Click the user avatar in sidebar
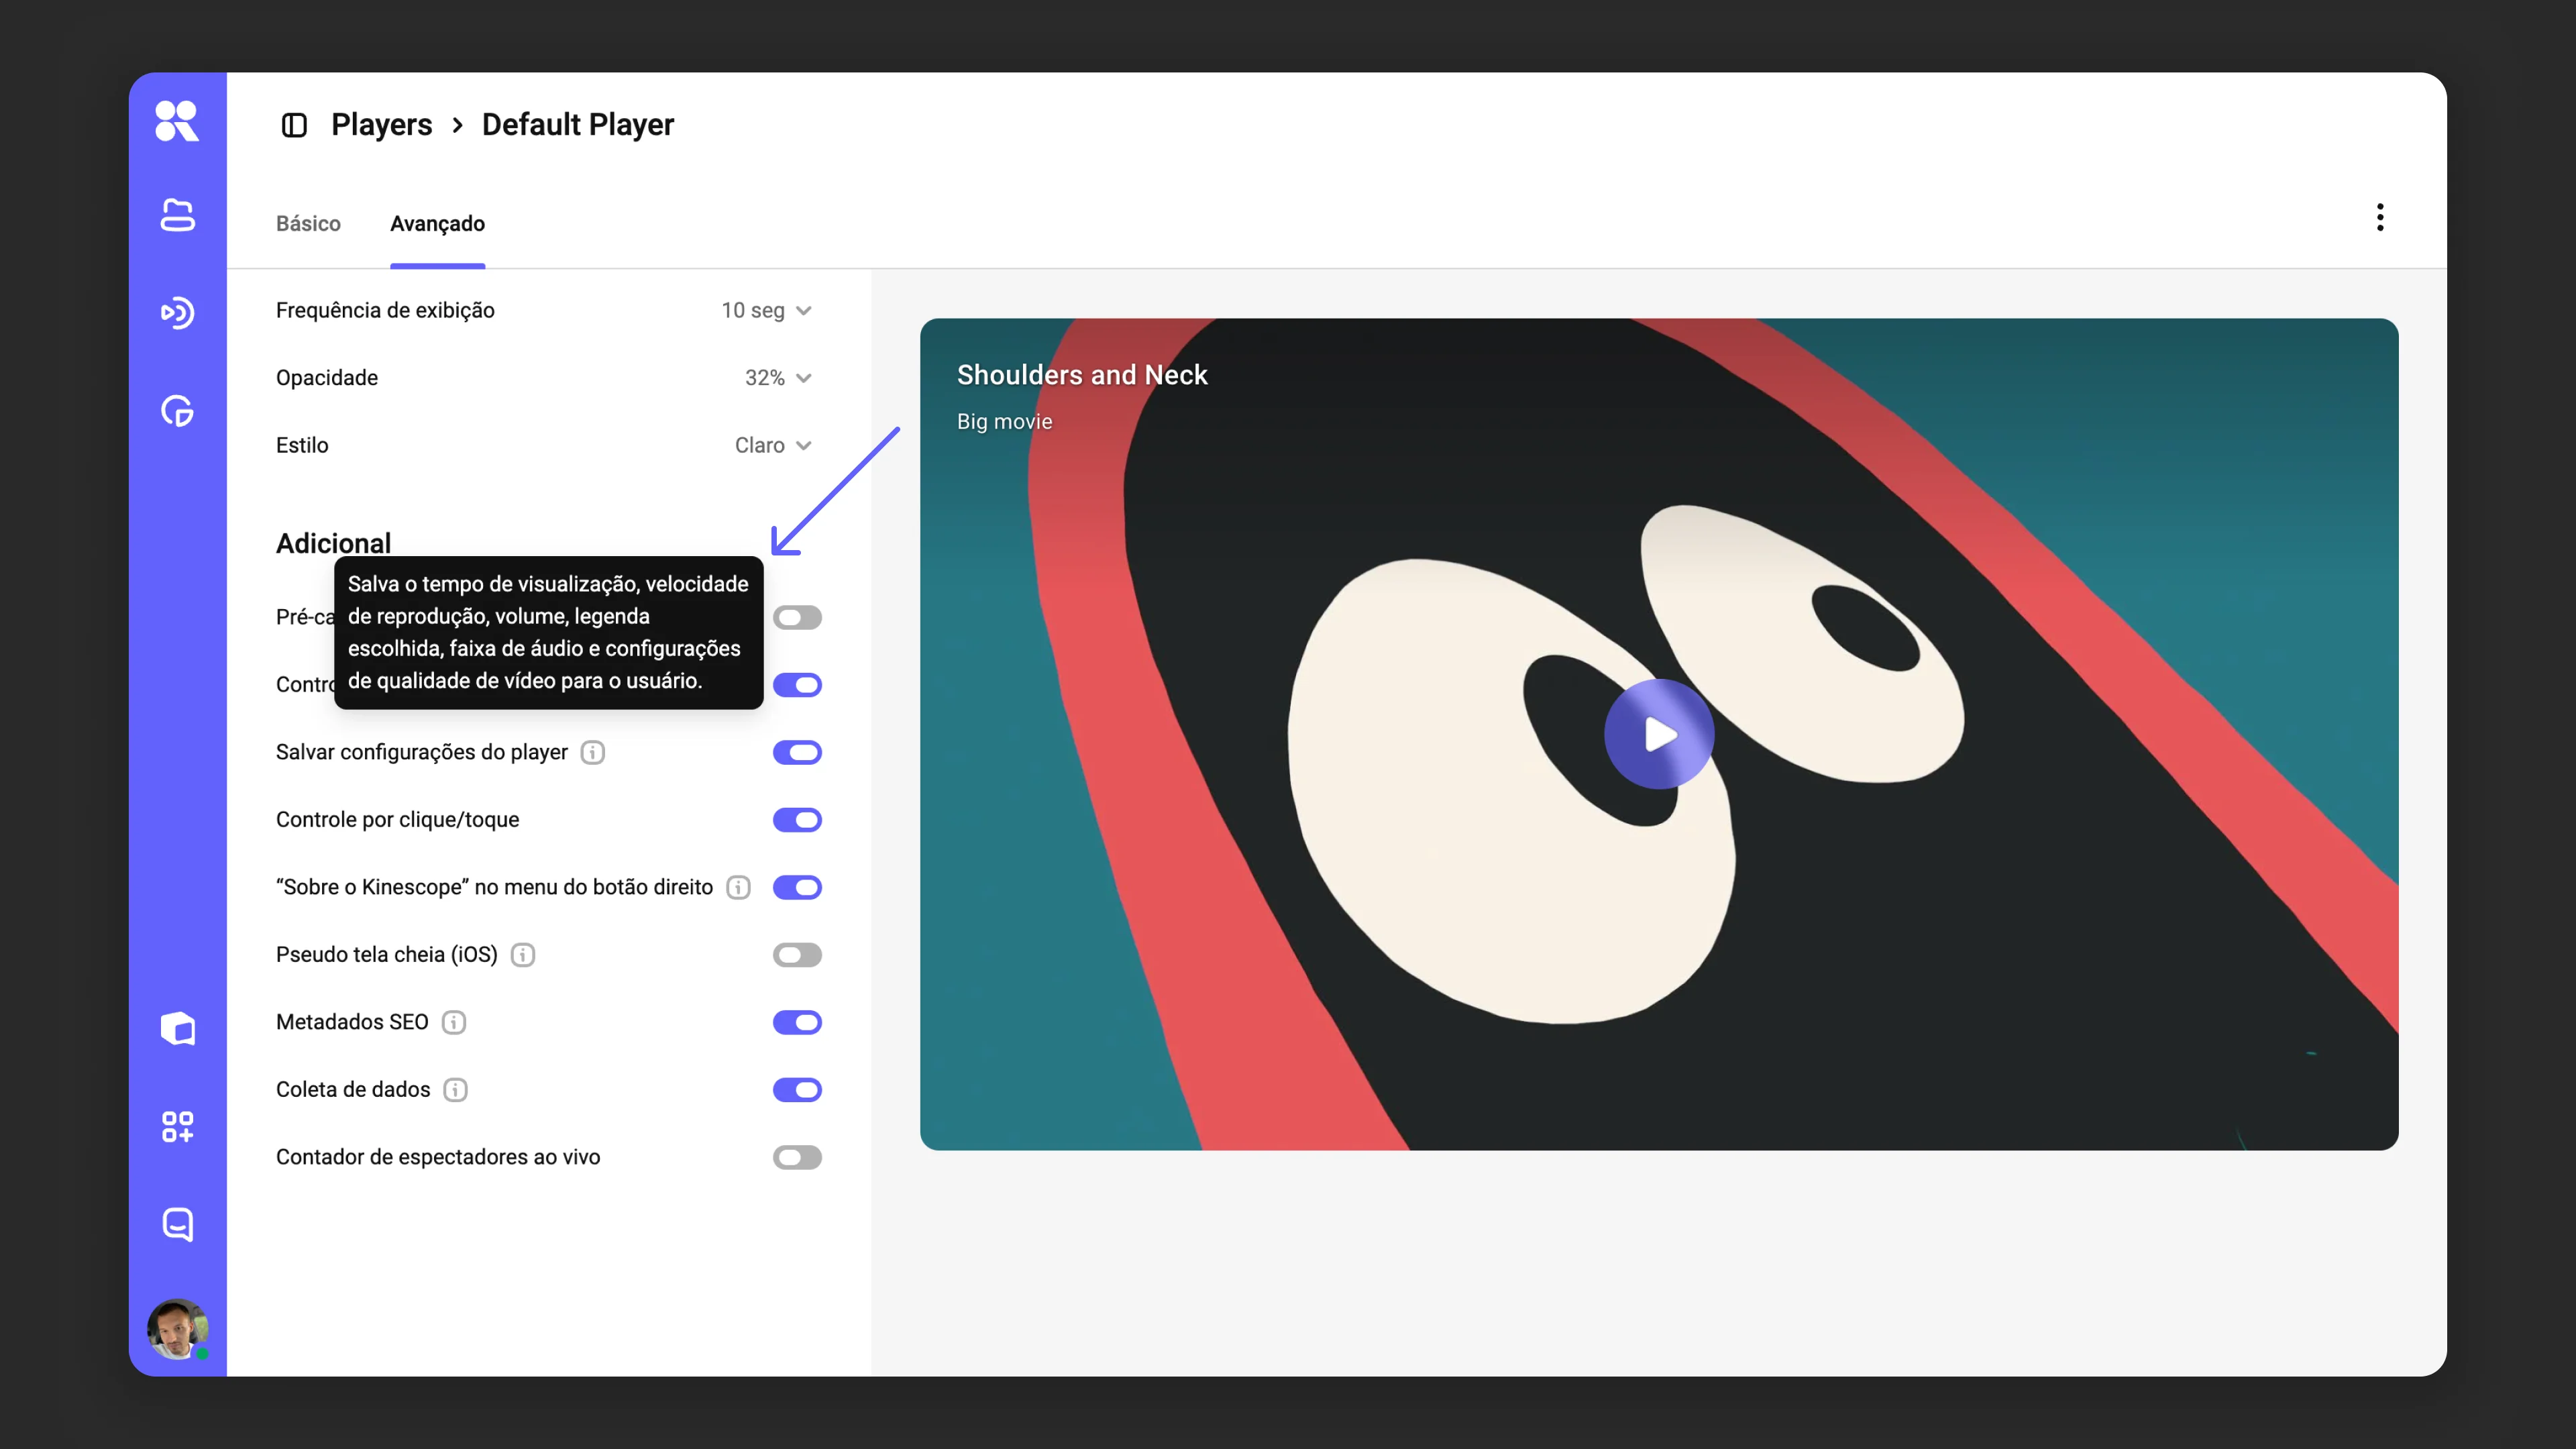Screen dimensions: 2576x1449 point(177,1329)
